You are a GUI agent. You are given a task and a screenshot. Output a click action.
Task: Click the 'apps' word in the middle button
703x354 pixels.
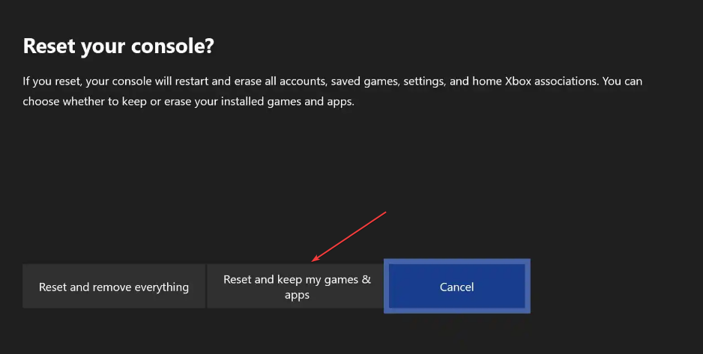coord(297,296)
